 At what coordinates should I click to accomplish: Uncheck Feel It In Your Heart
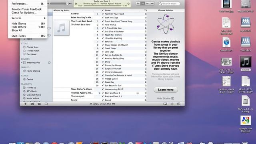click(103, 14)
